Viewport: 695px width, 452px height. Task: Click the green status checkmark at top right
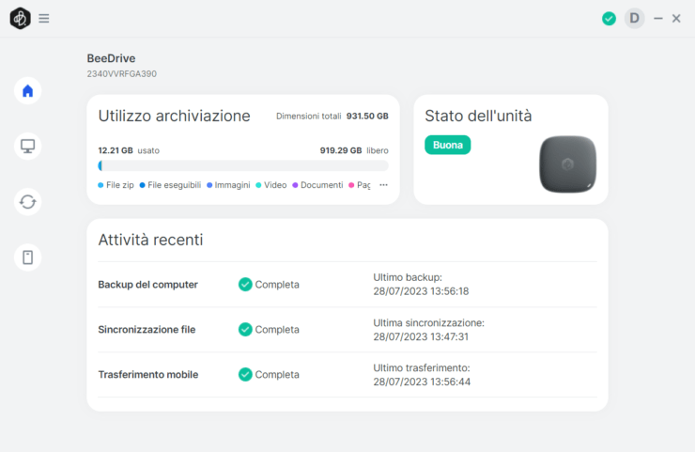[x=609, y=18]
